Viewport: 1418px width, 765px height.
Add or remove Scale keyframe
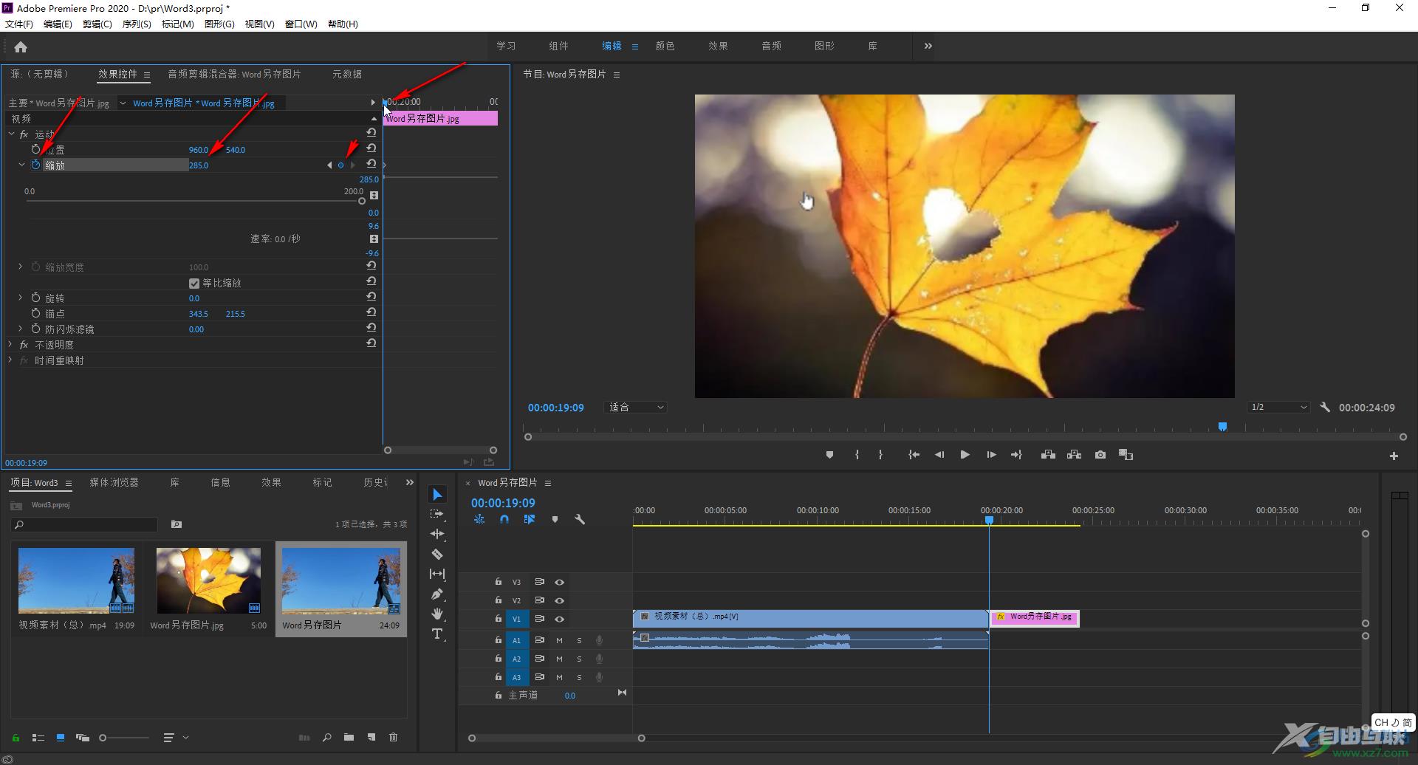point(340,165)
